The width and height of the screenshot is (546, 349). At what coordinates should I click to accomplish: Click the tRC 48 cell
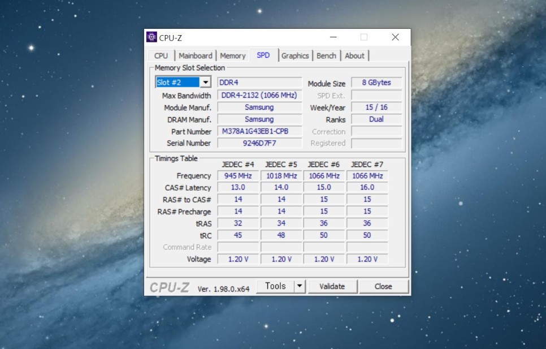click(x=281, y=235)
